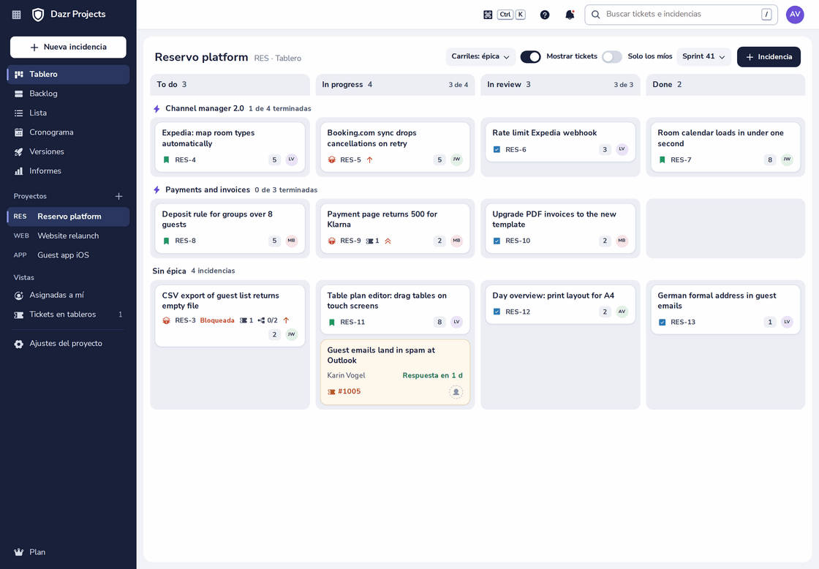Click the Channel manager 2.0 epic lightning icon
The height and width of the screenshot is (569, 819).
point(156,109)
